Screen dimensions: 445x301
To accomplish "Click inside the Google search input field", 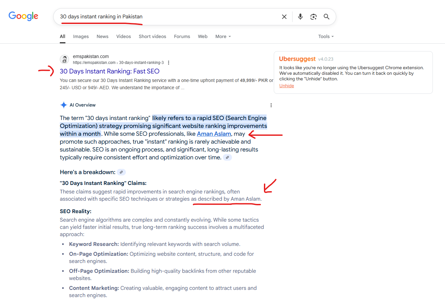I will 164,17.
